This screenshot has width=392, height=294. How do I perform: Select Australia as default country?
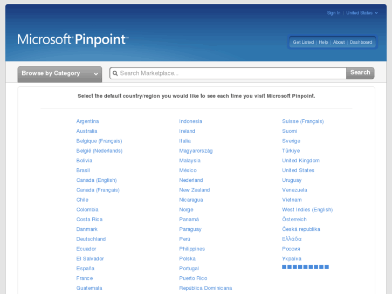pyautogui.click(x=87, y=131)
